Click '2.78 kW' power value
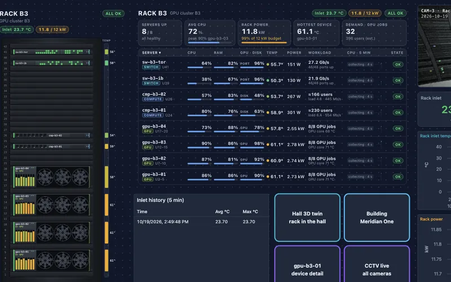The height and width of the screenshot is (282, 451). pos(295,145)
